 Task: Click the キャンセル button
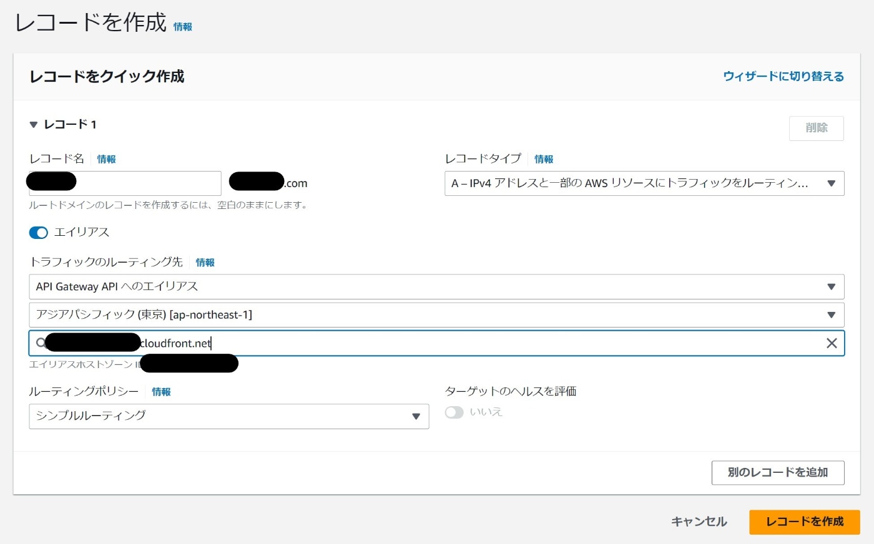coord(699,522)
